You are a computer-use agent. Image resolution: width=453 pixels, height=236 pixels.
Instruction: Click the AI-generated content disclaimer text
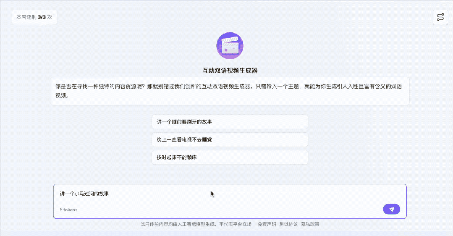coord(196,224)
